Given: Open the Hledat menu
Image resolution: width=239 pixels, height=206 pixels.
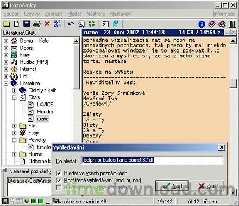Looking at the screenshot, I should [74, 14].
